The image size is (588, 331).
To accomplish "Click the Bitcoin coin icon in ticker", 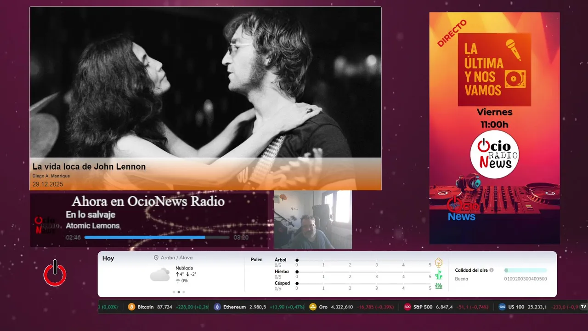I will [x=131, y=307].
